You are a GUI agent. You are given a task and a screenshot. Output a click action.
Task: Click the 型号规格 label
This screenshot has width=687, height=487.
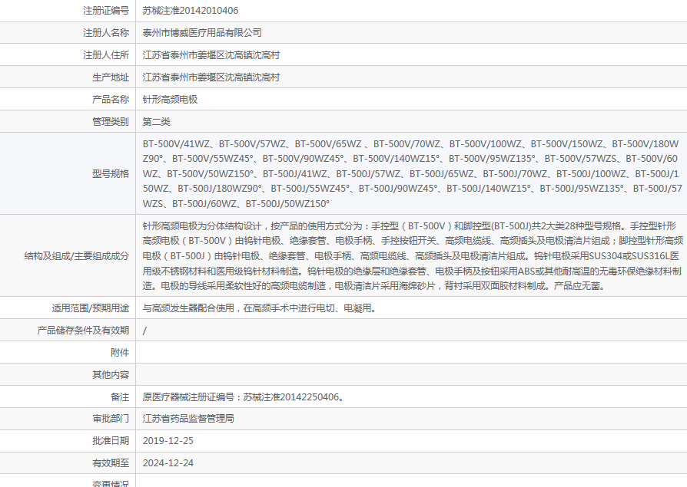click(x=111, y=174)
